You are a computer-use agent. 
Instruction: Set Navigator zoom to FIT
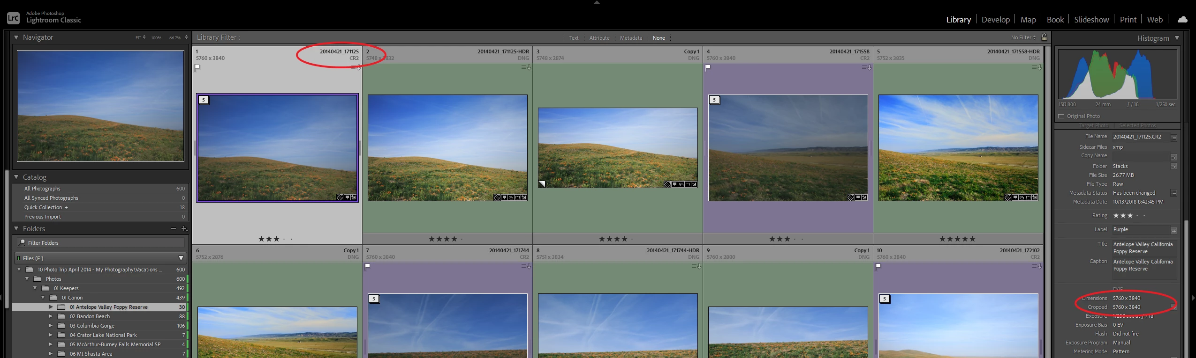tap(140, 37)
